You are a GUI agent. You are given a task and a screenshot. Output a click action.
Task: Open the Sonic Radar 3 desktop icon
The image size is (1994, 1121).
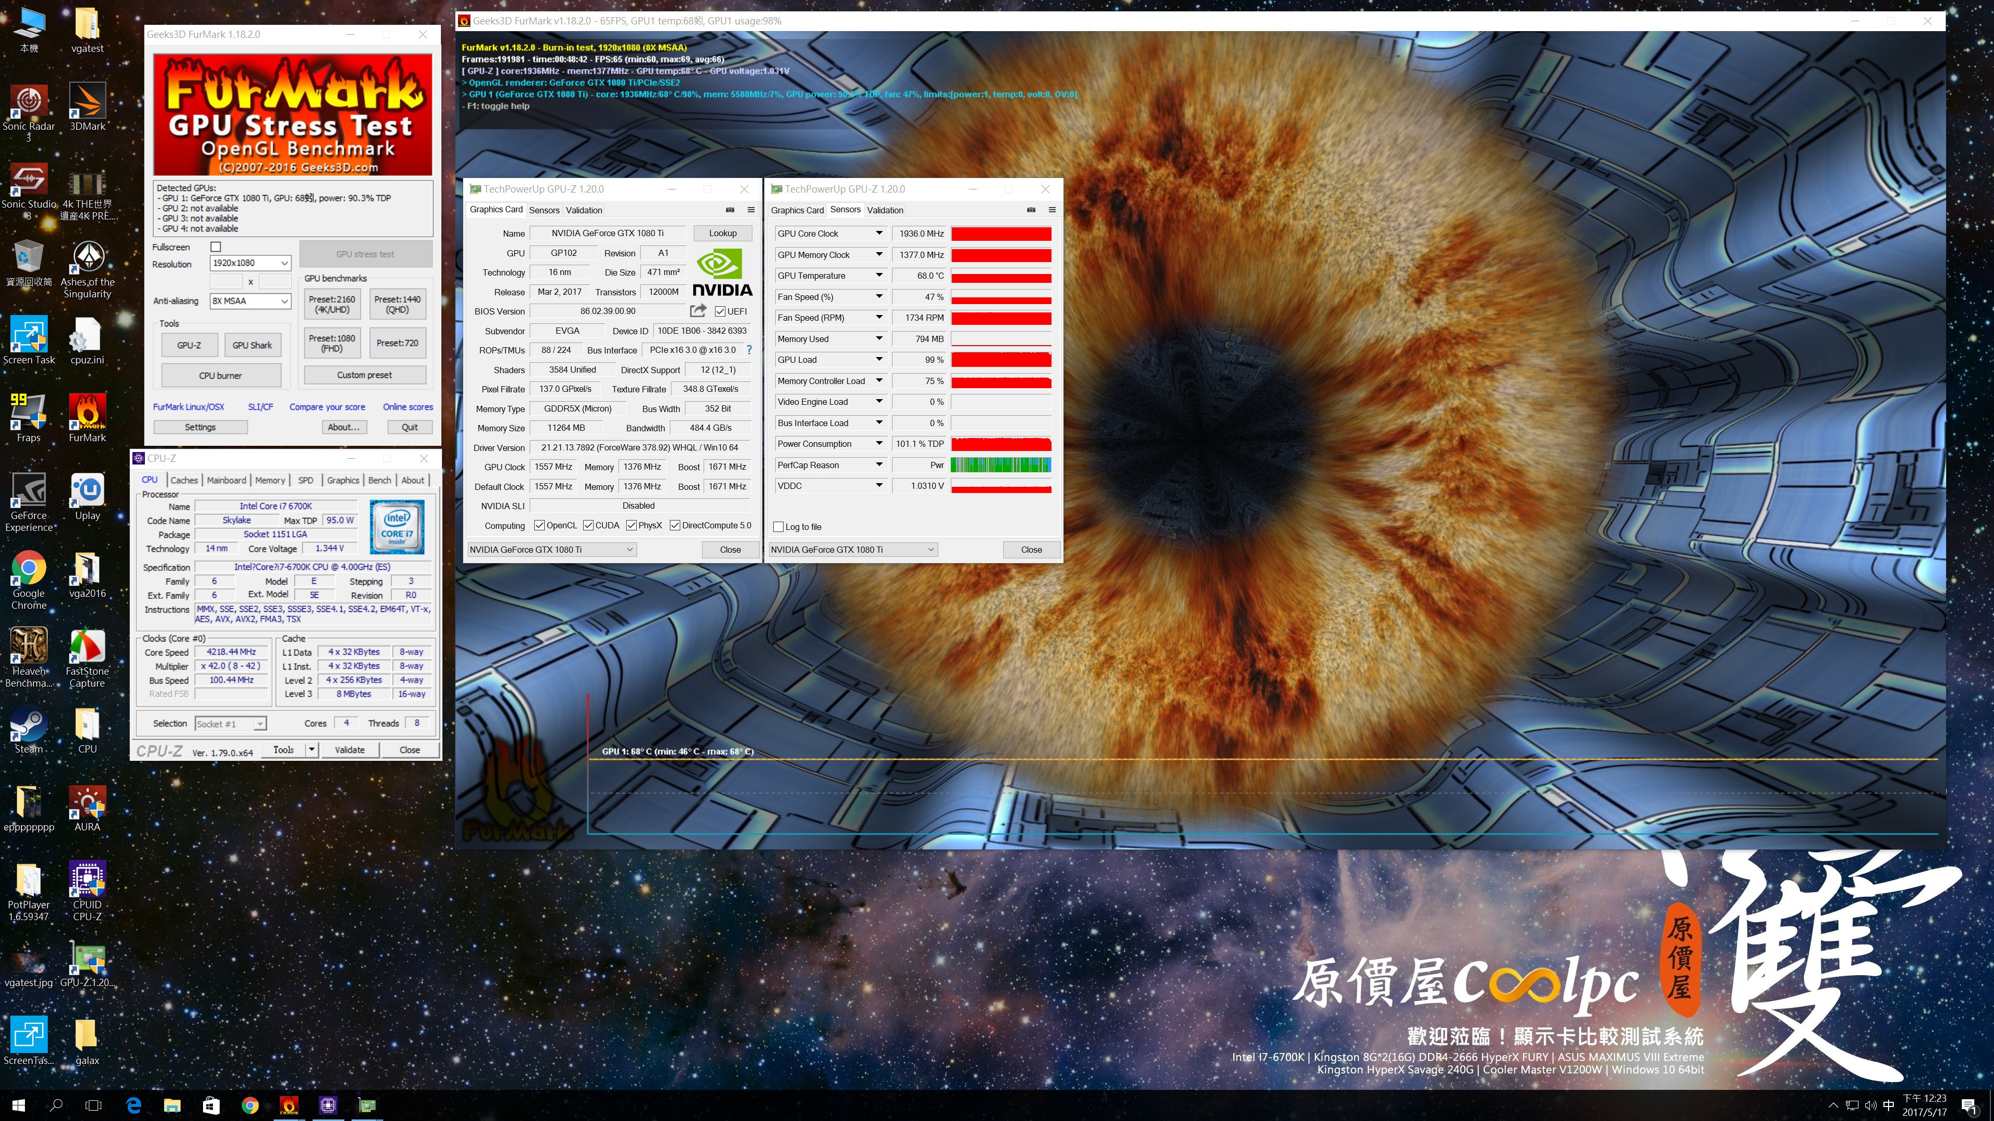pos(29,113)
